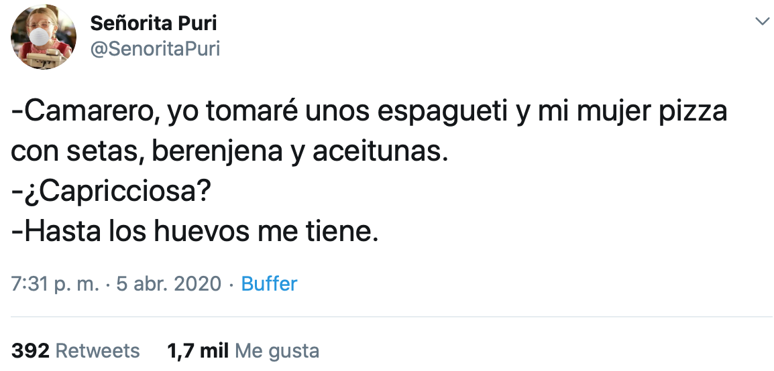Image resolution: width=774 pixels, height=371 pixels.
Task: Click the "-¿Capricciosa?" tweet line
Action: tap(111, 193)
